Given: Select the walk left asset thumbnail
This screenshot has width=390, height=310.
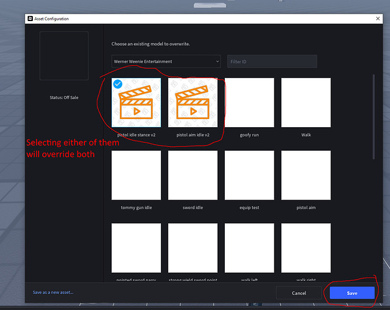Looking at the screenshot, I should [x=249, y=247].
